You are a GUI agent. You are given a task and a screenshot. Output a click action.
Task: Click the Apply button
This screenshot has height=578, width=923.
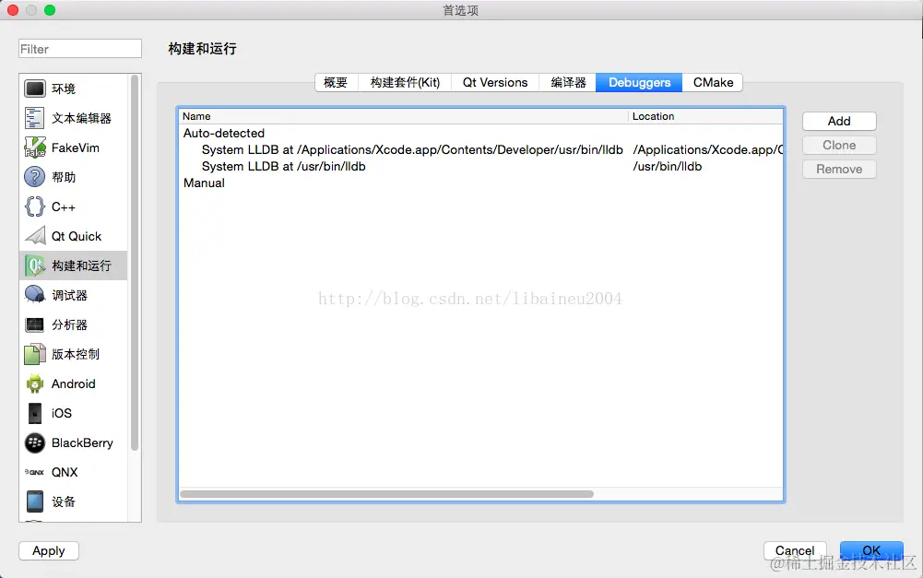(x=49, y=551)
